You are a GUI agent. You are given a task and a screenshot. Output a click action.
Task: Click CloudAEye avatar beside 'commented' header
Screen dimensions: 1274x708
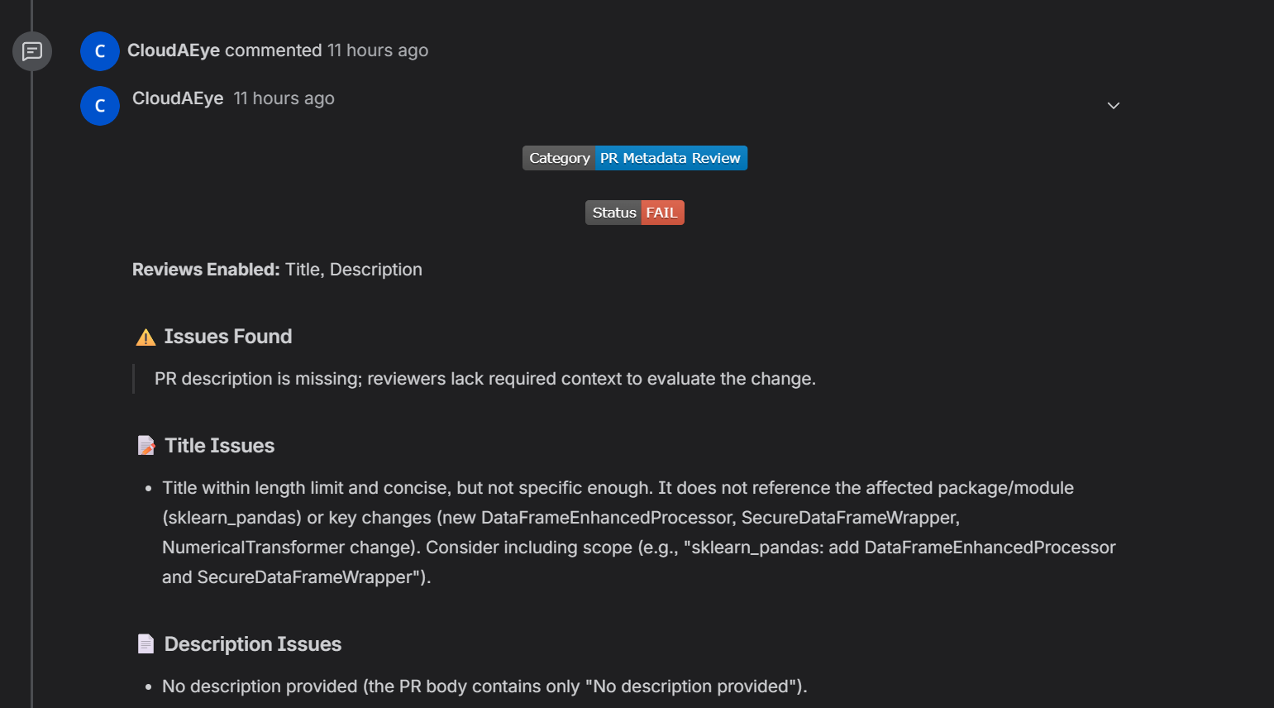pos(100,51)
